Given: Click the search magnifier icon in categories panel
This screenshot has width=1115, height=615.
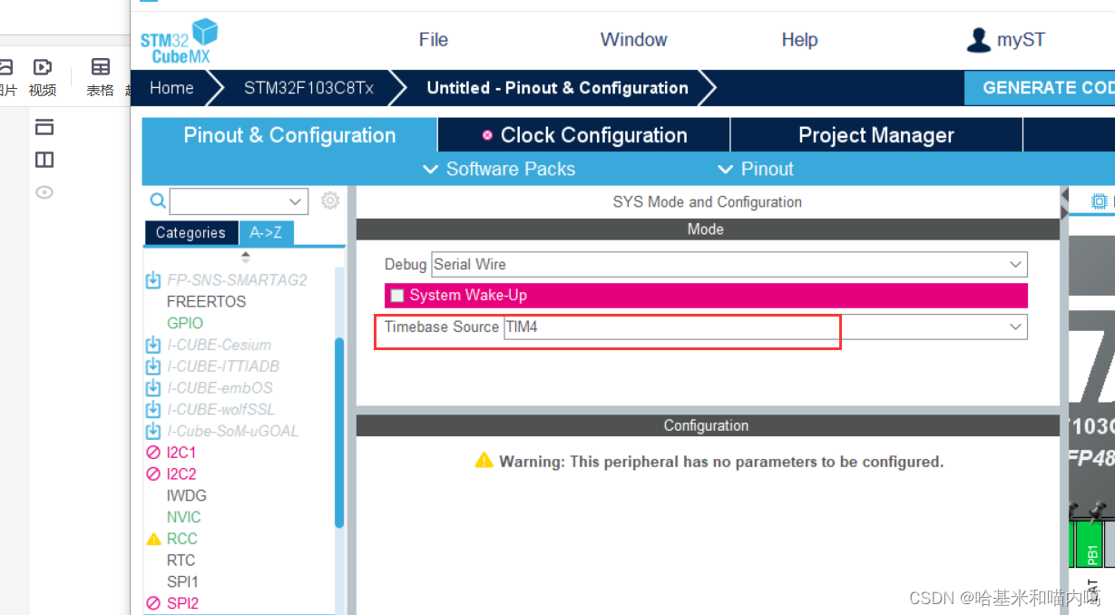Looking at the screenshot, I should (x=158, y=200).
